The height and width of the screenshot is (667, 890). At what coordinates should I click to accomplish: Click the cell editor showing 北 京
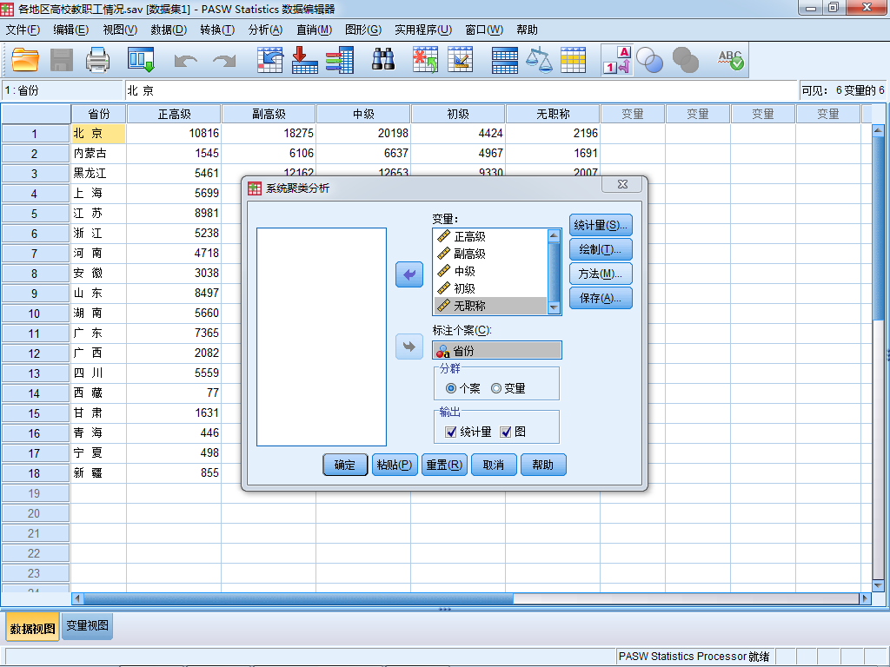461,90
